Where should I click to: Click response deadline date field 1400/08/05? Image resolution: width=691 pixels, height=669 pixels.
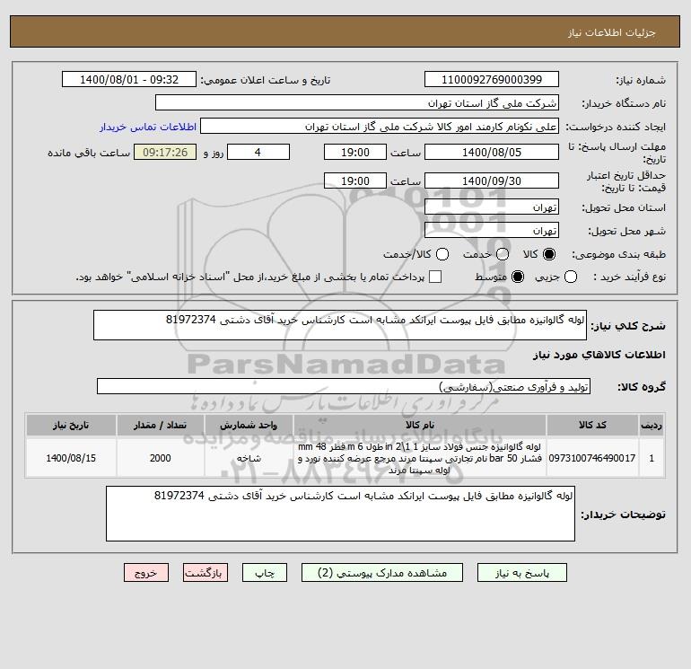[x=492, y=152]
